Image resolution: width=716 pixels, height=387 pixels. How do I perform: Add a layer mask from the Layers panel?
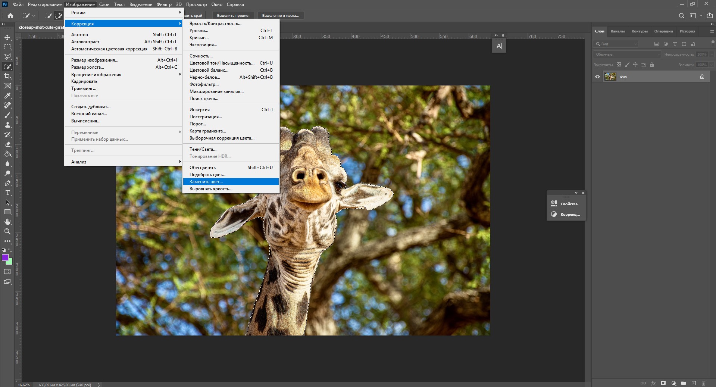coord(663,383)
